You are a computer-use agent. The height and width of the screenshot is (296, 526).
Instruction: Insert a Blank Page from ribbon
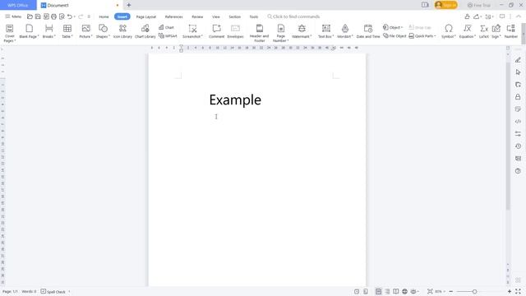point(30,31)
